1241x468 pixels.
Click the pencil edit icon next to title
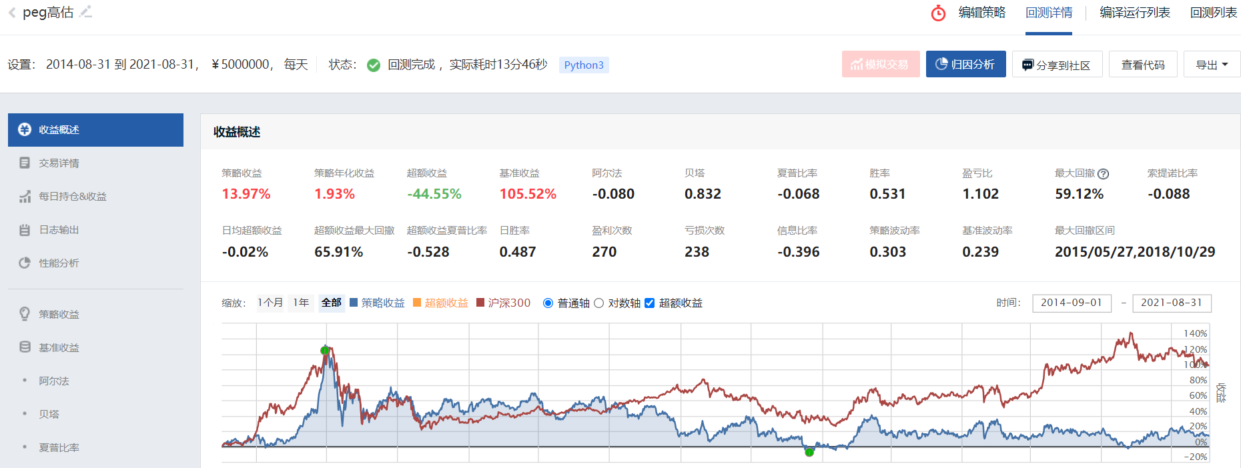[x=85, y=12]
